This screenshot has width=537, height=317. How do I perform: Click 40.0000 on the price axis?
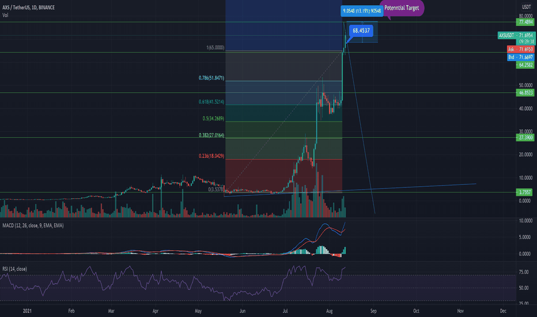[525, 108]
